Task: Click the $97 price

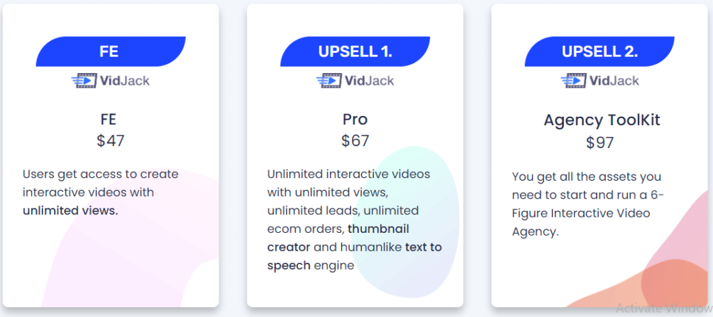Action: (600, 143)
